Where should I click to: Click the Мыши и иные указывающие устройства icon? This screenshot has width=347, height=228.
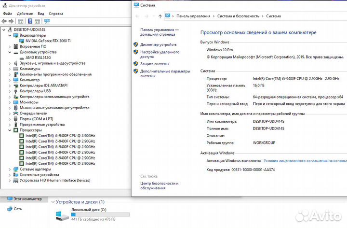[x=16, y=108]
